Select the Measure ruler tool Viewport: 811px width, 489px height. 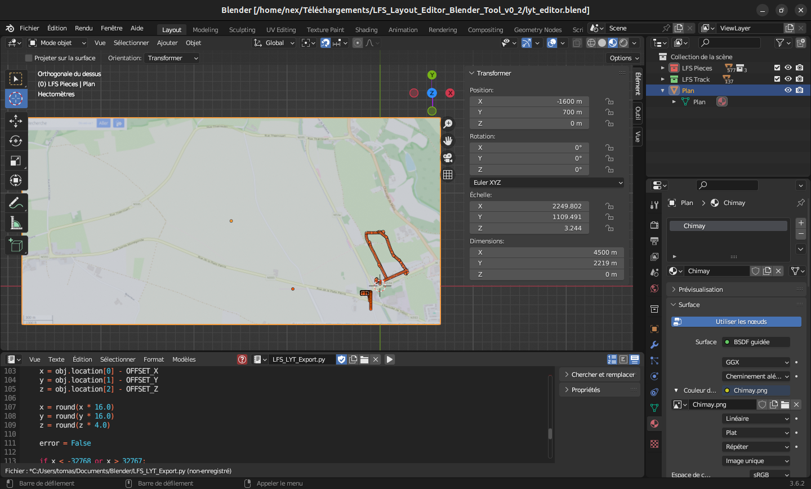point(16,223)
